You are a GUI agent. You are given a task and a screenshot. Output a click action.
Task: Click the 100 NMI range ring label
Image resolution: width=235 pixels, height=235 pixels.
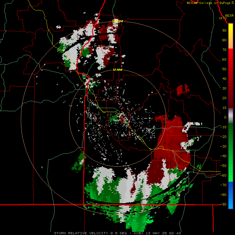point(118,21)
